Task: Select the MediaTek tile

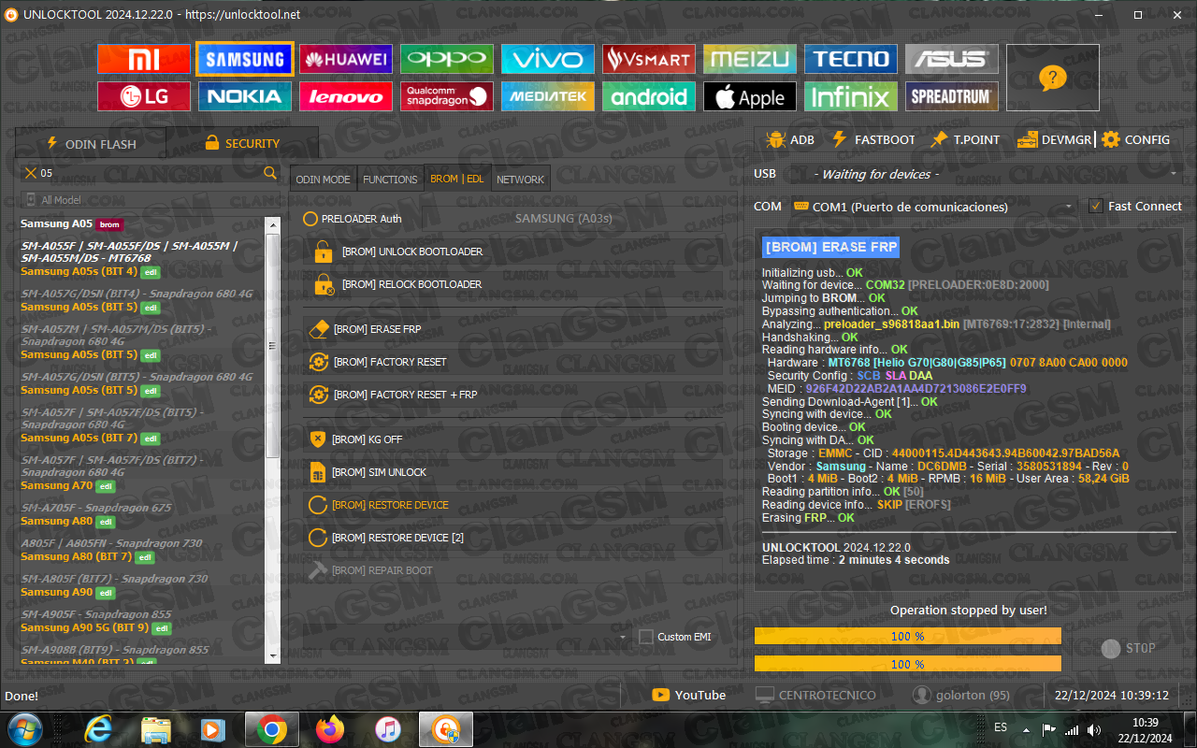Action: tap(548, 96)
